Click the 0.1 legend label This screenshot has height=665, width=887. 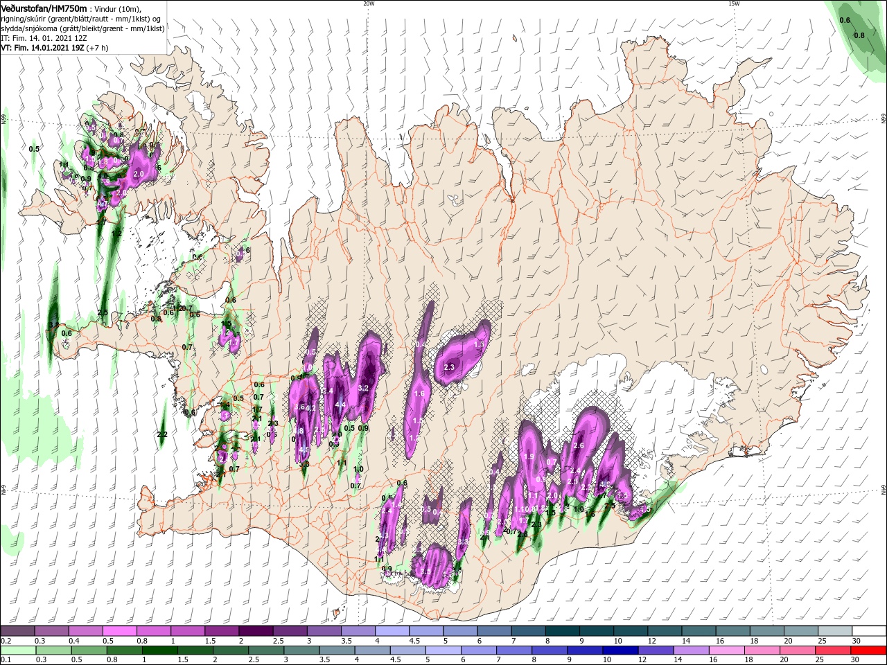click(6, 660)
